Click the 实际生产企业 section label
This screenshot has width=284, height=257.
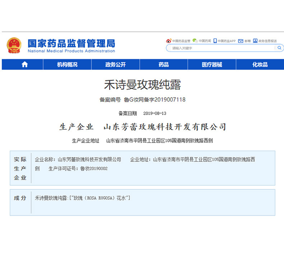20,169
